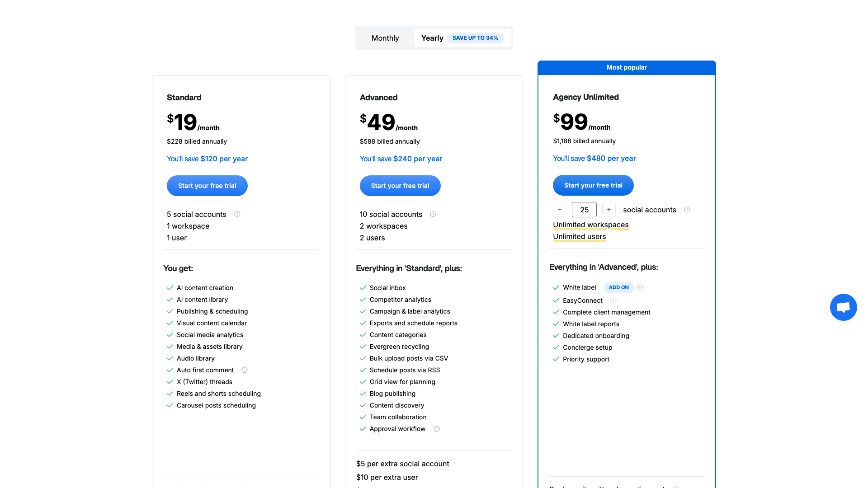Viewport: 868px width, 488px height.
Task: Toggle the White label ADD ON badge
Action: (x=618, y=287)
